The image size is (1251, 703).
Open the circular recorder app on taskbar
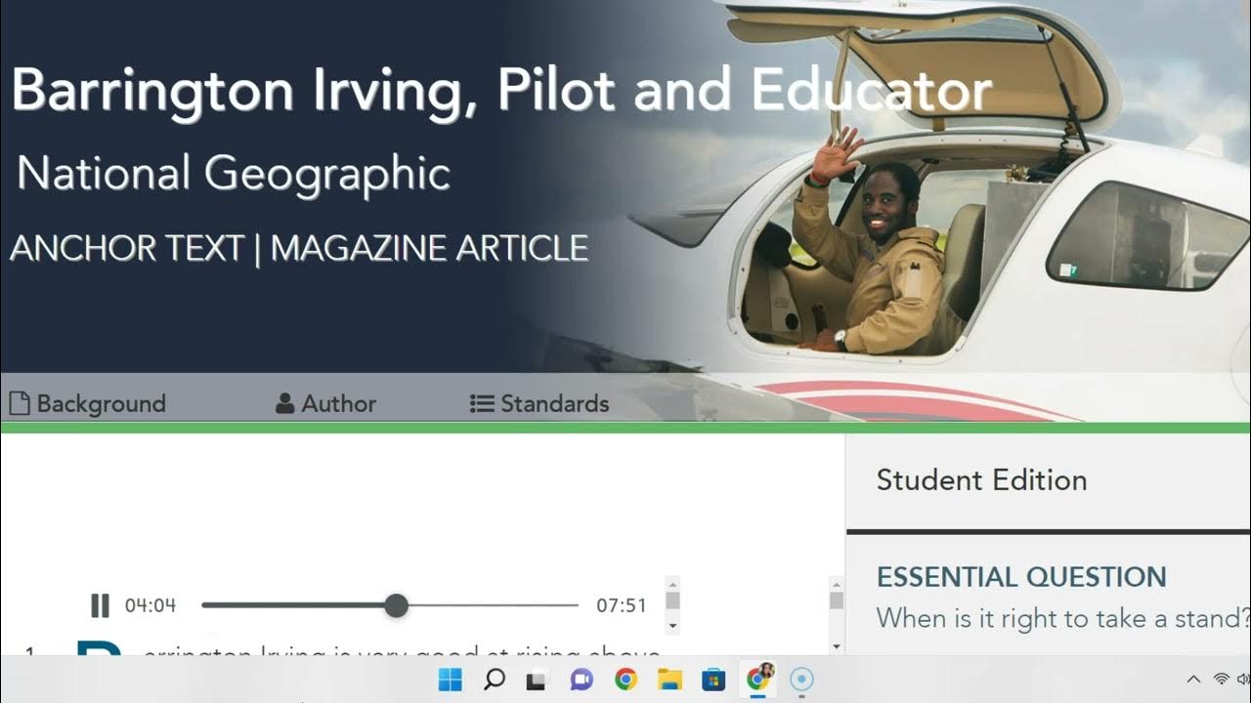click(801, 680)
